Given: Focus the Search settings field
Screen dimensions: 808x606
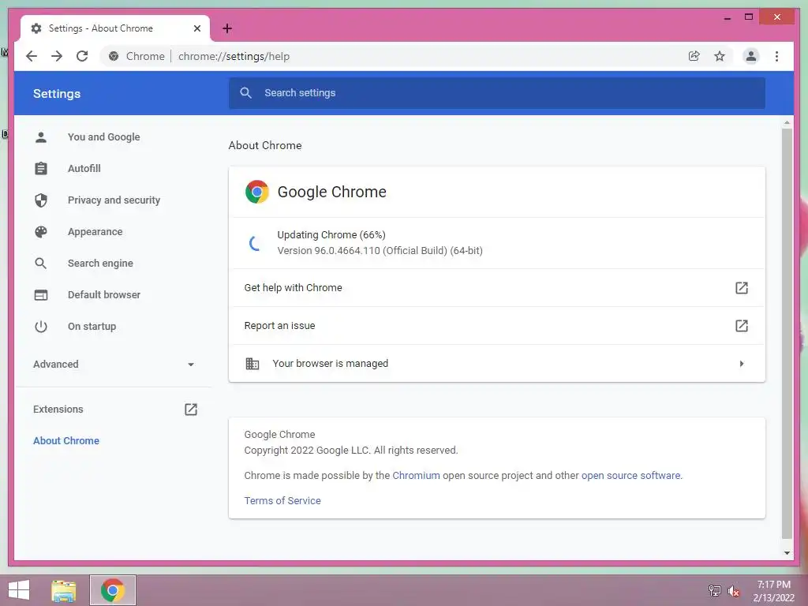Looking at the screenshot, I should coord(497,93).
